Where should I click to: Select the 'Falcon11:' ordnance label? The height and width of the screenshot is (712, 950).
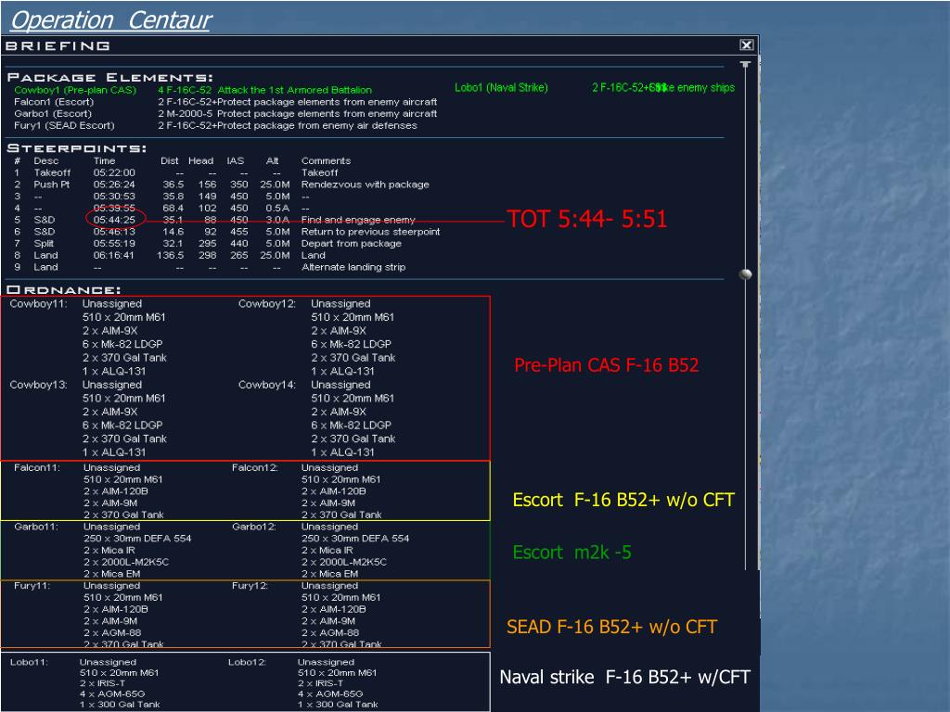pyautogui.click(x=37, y=467)
